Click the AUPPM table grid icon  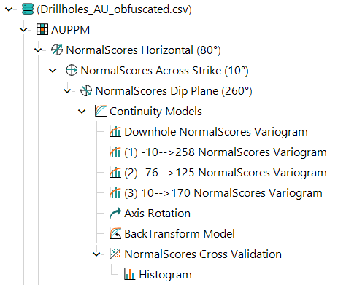42,30
